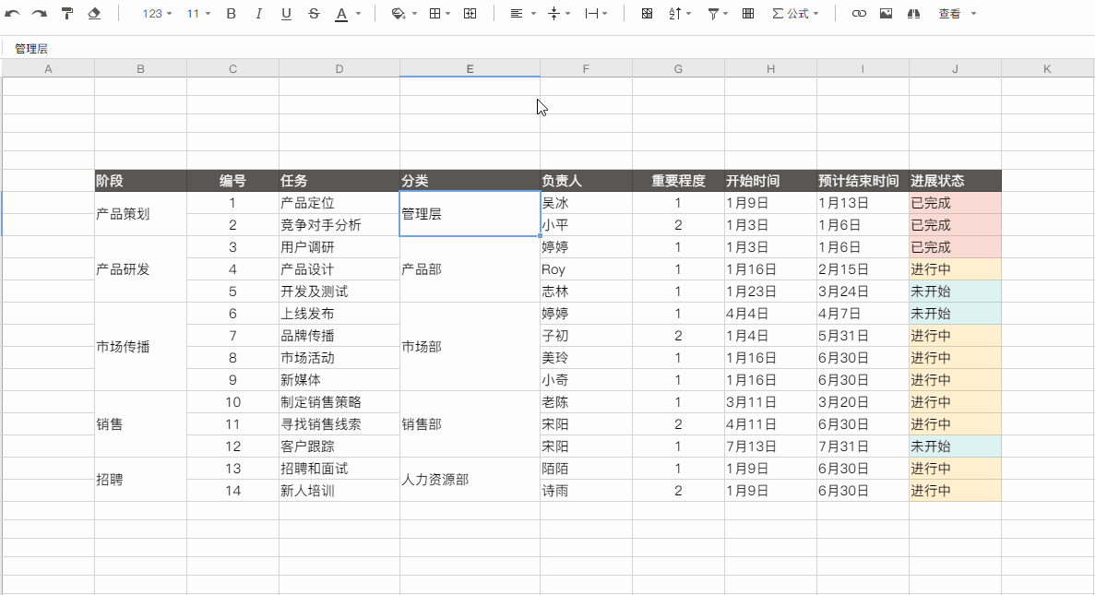This screenshot has width=1095, height=595.
Task: Insert a hyperlink using the link icon
Action: (x=859, y=13)
